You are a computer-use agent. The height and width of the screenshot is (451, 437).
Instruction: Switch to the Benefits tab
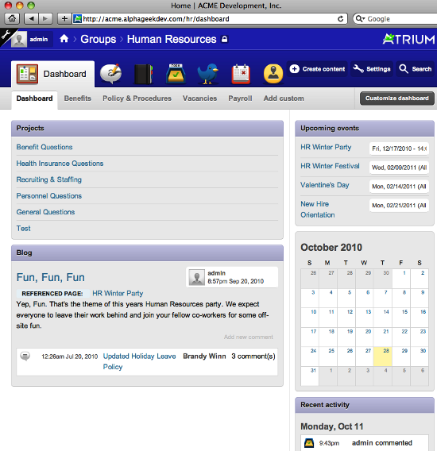coord(77,98)
